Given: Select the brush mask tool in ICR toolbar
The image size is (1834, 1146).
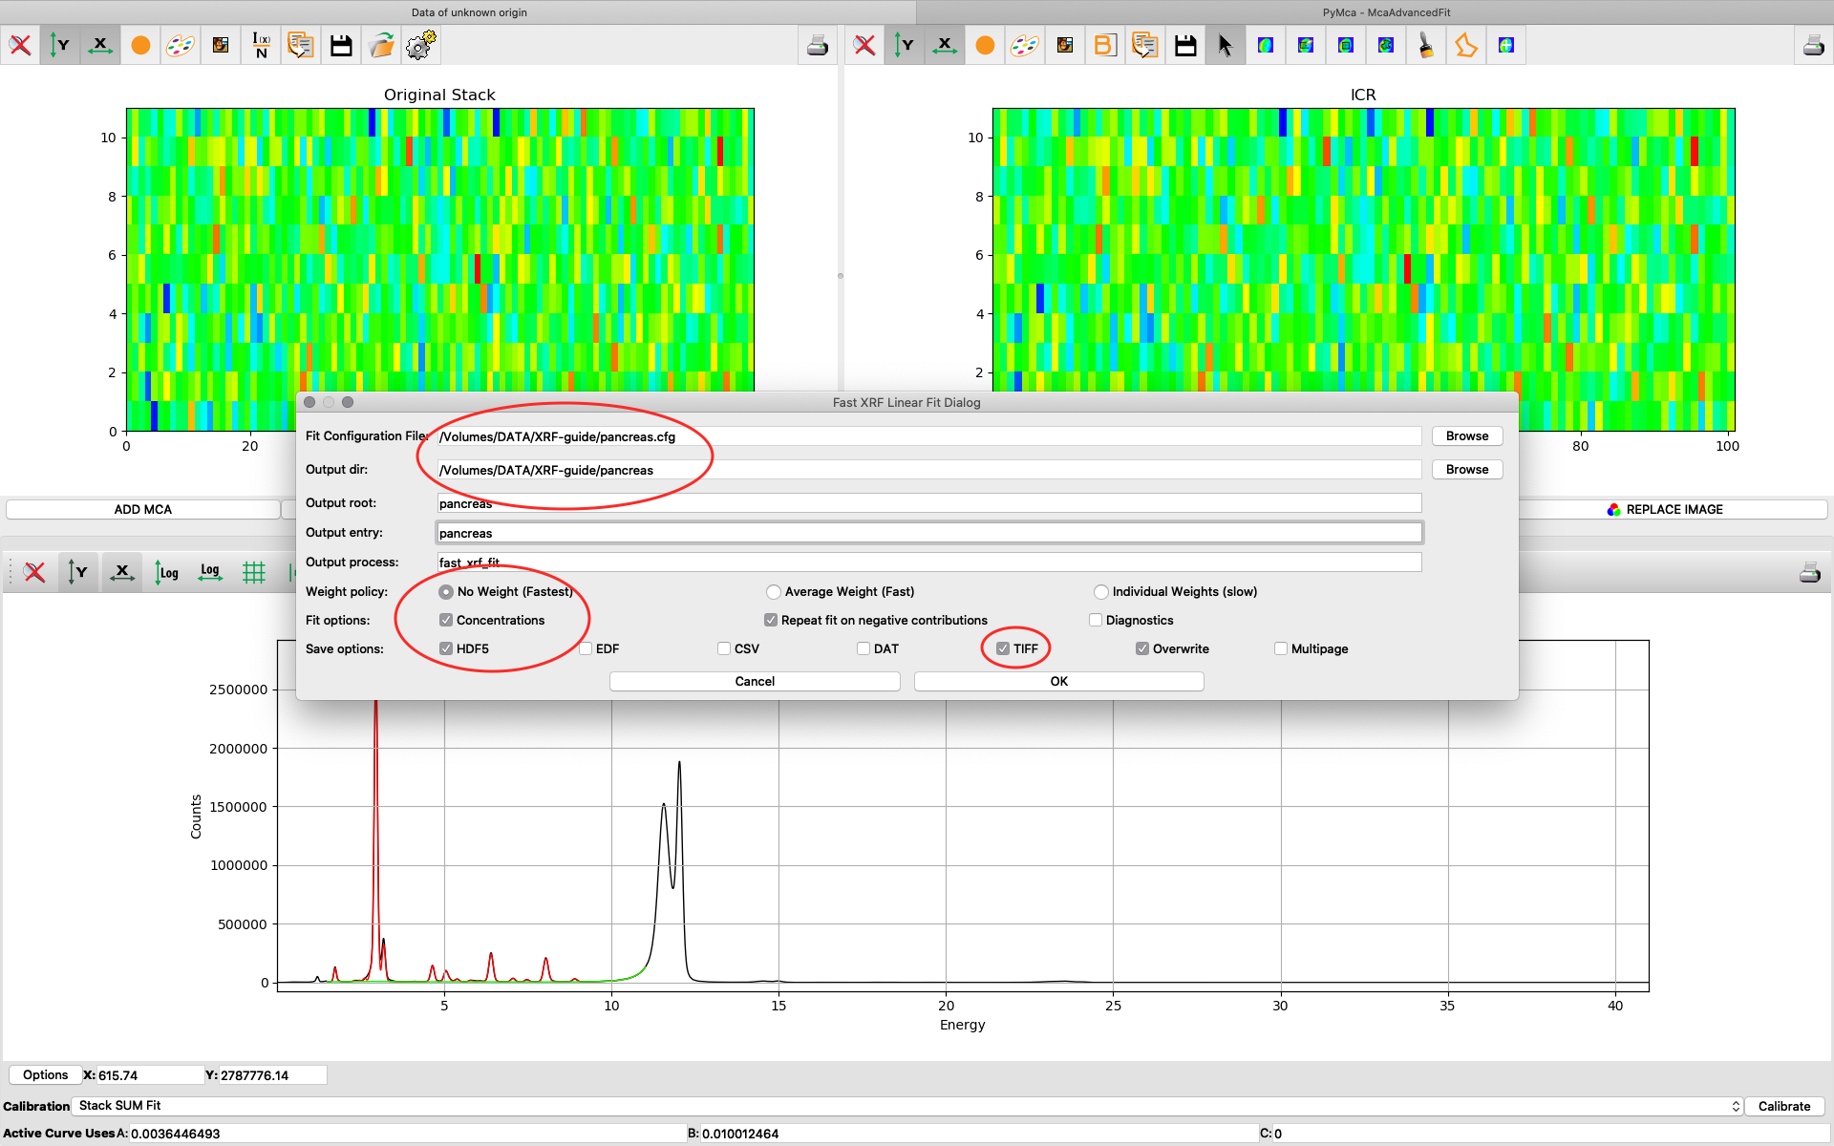Looking at the screenshot, I should click(x=1425, y=45).
